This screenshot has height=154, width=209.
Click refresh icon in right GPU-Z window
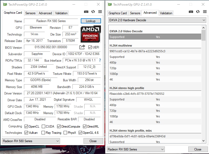[198, 12]
